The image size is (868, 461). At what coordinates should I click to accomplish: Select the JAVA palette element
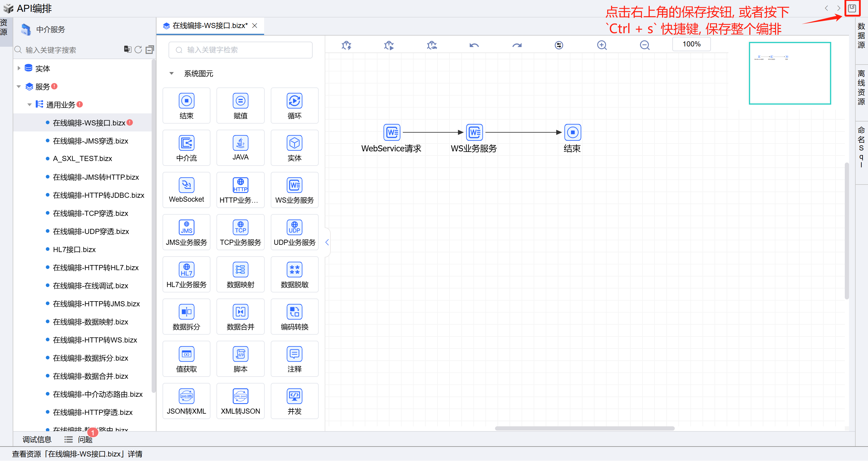(240, 148)
